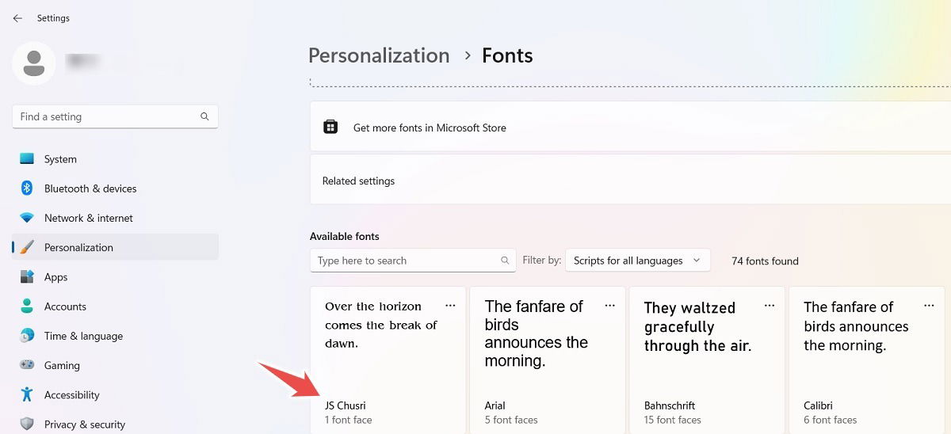Go to Apps label in sidebar

point(55,277)
